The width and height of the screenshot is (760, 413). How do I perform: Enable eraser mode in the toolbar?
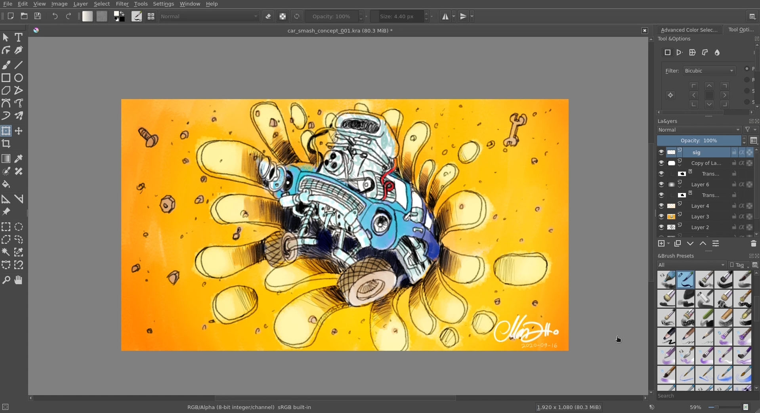pos(268,16)
